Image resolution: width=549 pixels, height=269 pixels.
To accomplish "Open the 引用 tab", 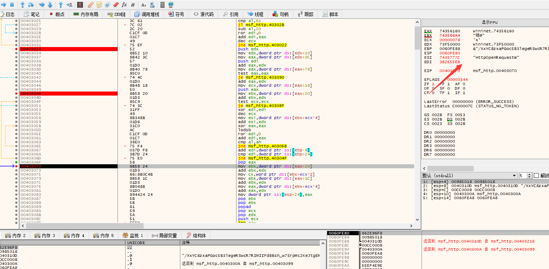I will click(x=231, y=14).
